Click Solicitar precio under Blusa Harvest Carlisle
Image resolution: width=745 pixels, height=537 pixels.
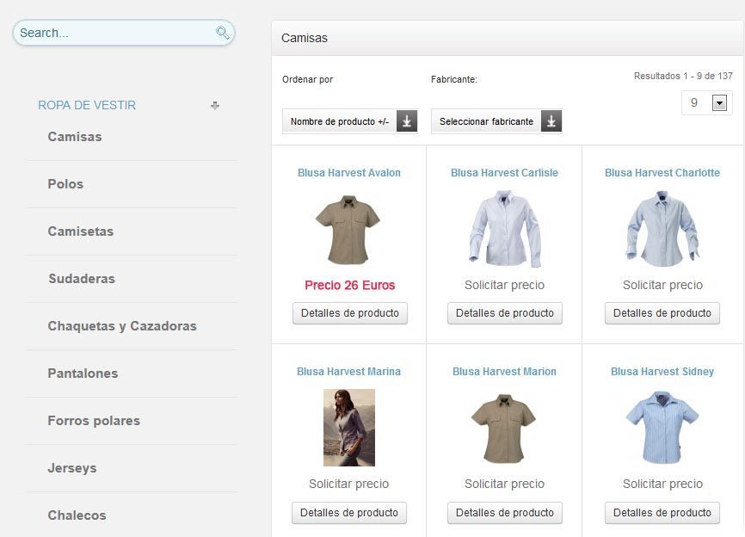tap(505, 285)
